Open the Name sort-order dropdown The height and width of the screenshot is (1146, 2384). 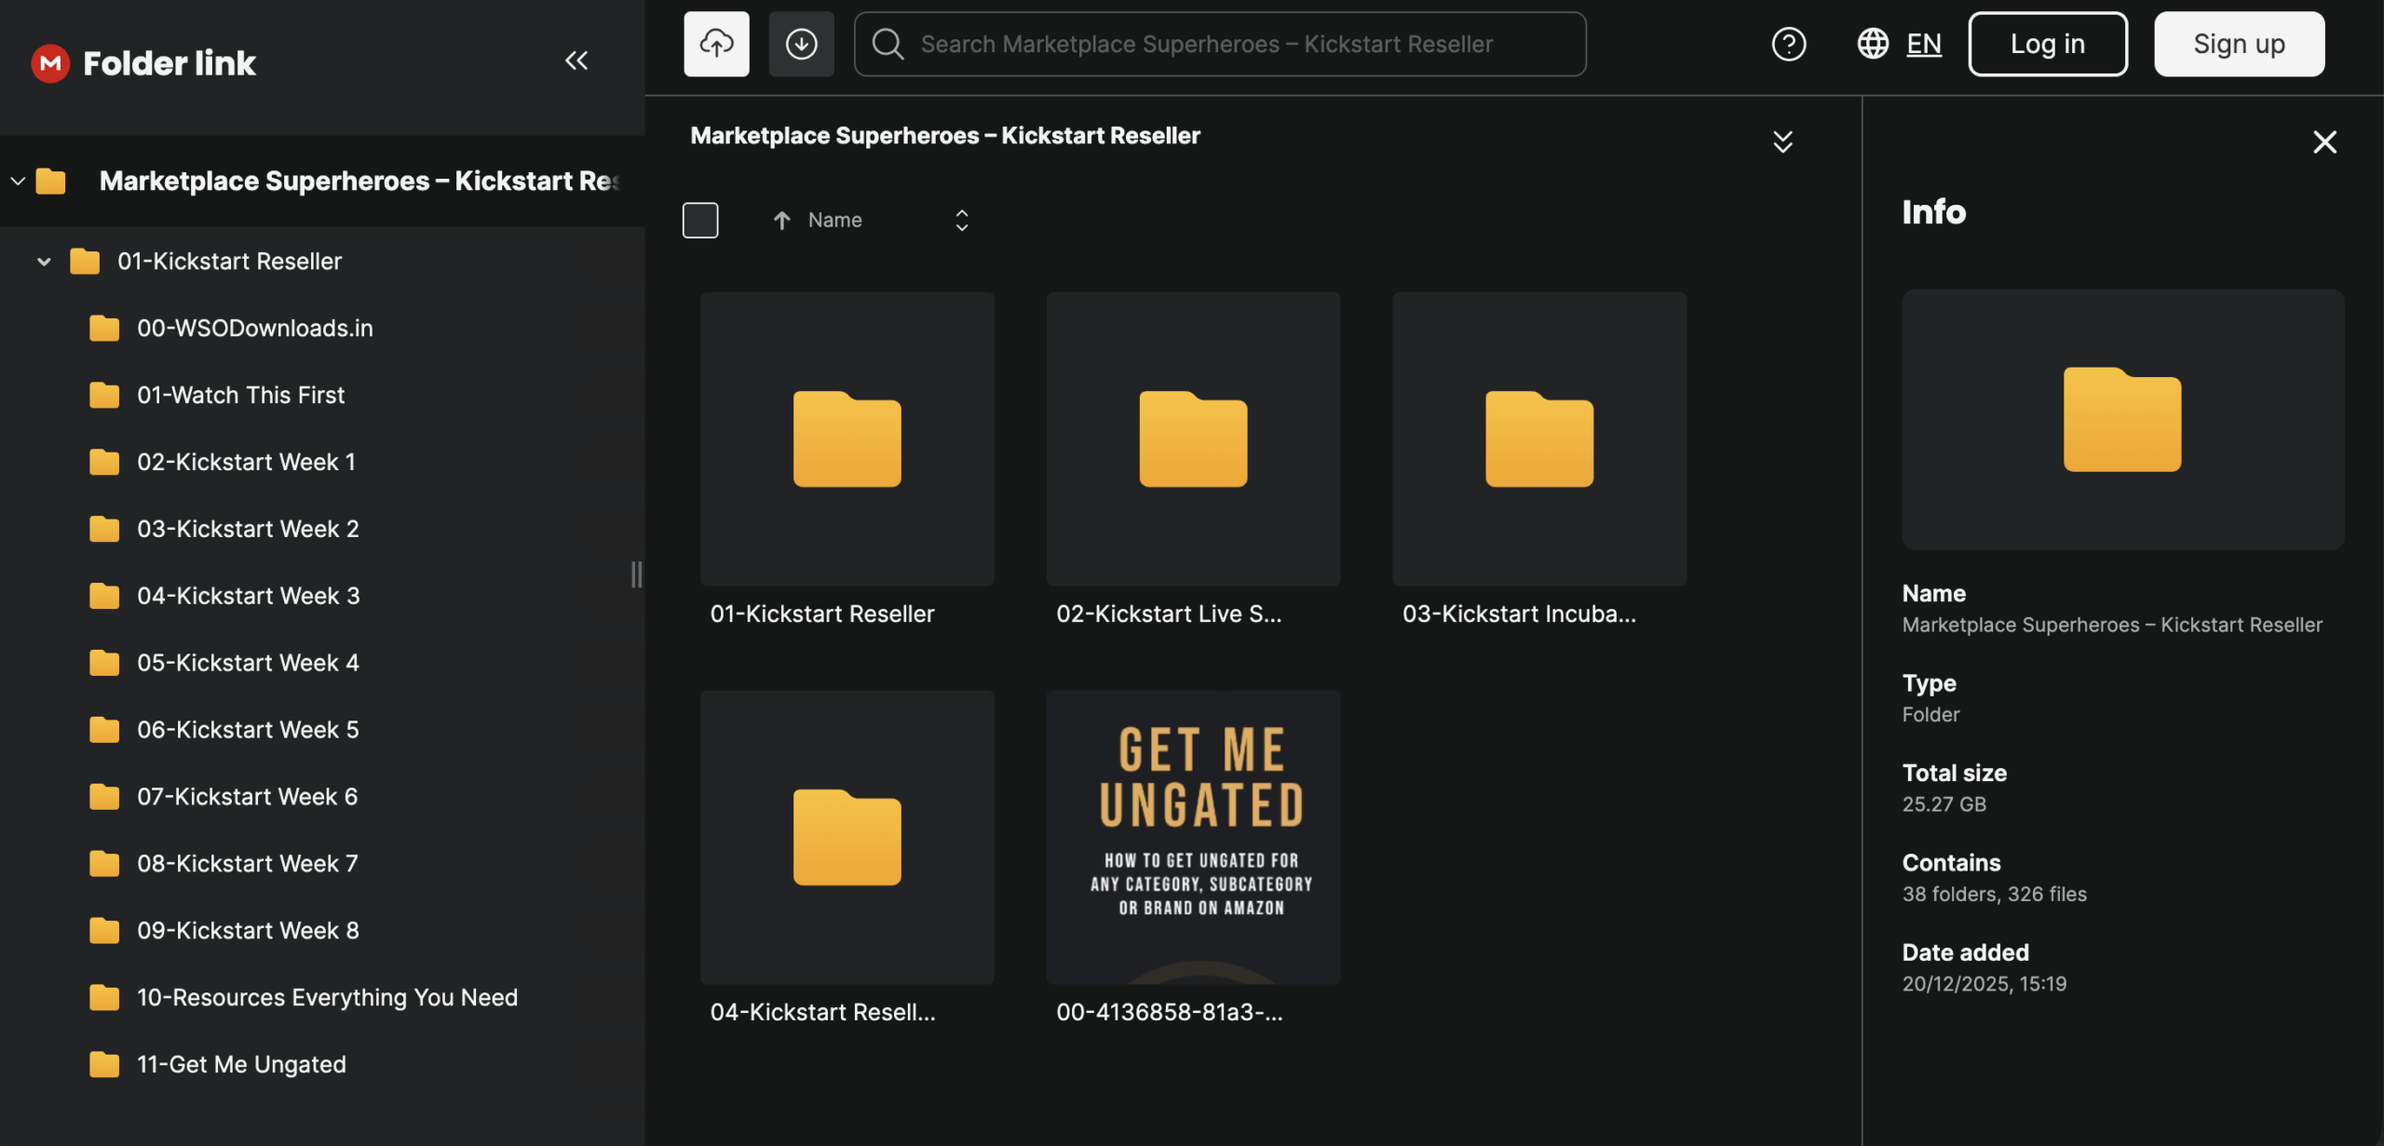point(961,221)
